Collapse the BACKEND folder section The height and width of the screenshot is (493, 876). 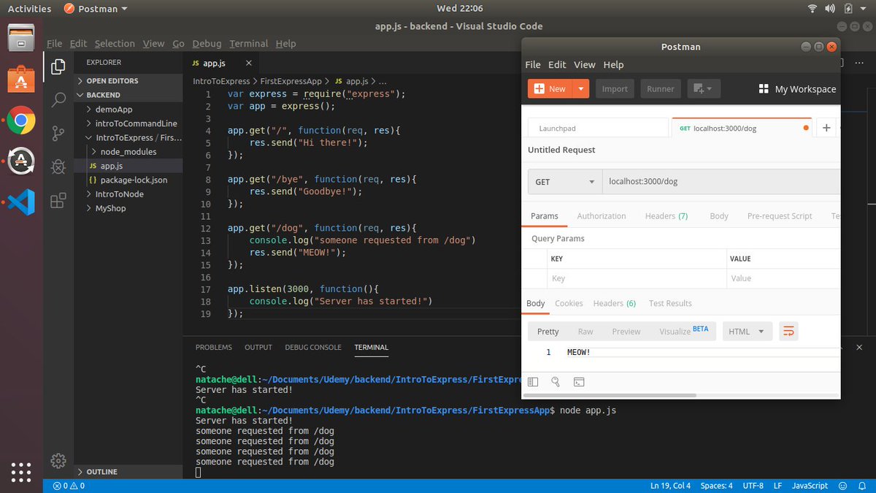click(128, 95)
